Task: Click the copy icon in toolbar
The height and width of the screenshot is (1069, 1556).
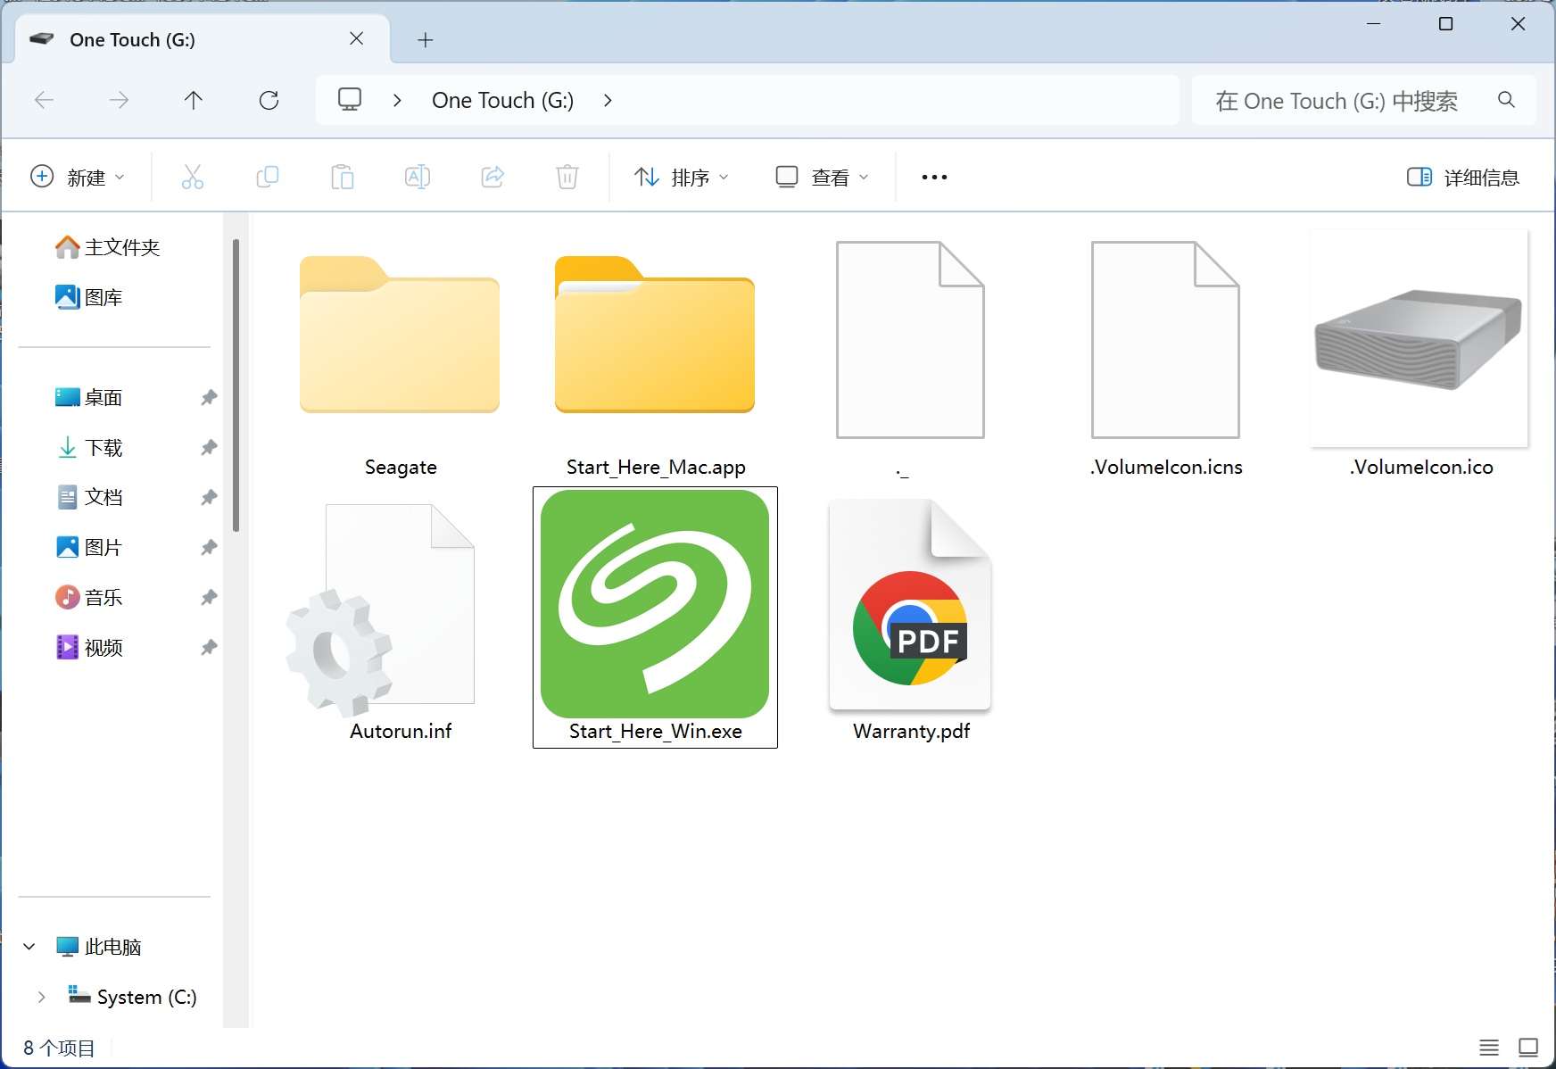Action: tap(268, 177)
